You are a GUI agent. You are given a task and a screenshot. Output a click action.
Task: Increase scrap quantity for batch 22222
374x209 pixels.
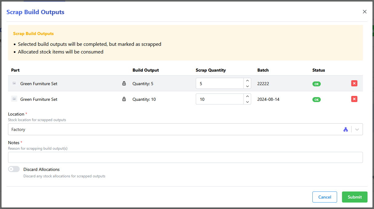[x=247, y=81]
